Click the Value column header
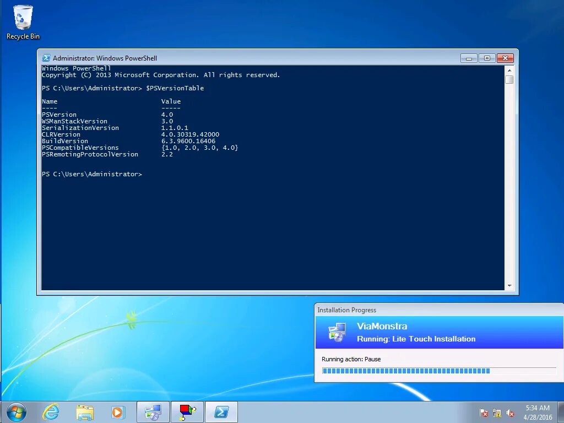This screenshot has height=423, width=564. pyautogui.click(x=171, y=101)
